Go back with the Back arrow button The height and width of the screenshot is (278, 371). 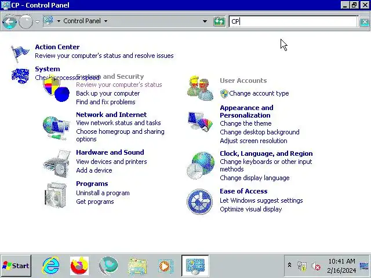coord(9,22)
